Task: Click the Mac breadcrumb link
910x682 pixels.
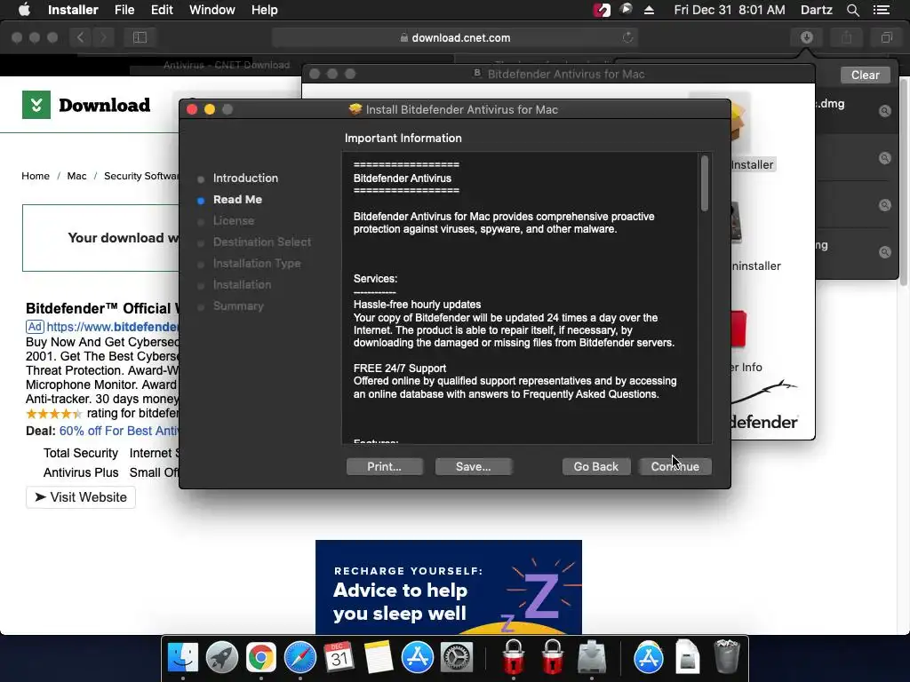Action: (76, 176)
